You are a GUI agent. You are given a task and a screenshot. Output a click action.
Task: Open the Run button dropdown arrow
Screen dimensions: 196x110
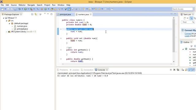pyautogui.click(x=28, y=9)
